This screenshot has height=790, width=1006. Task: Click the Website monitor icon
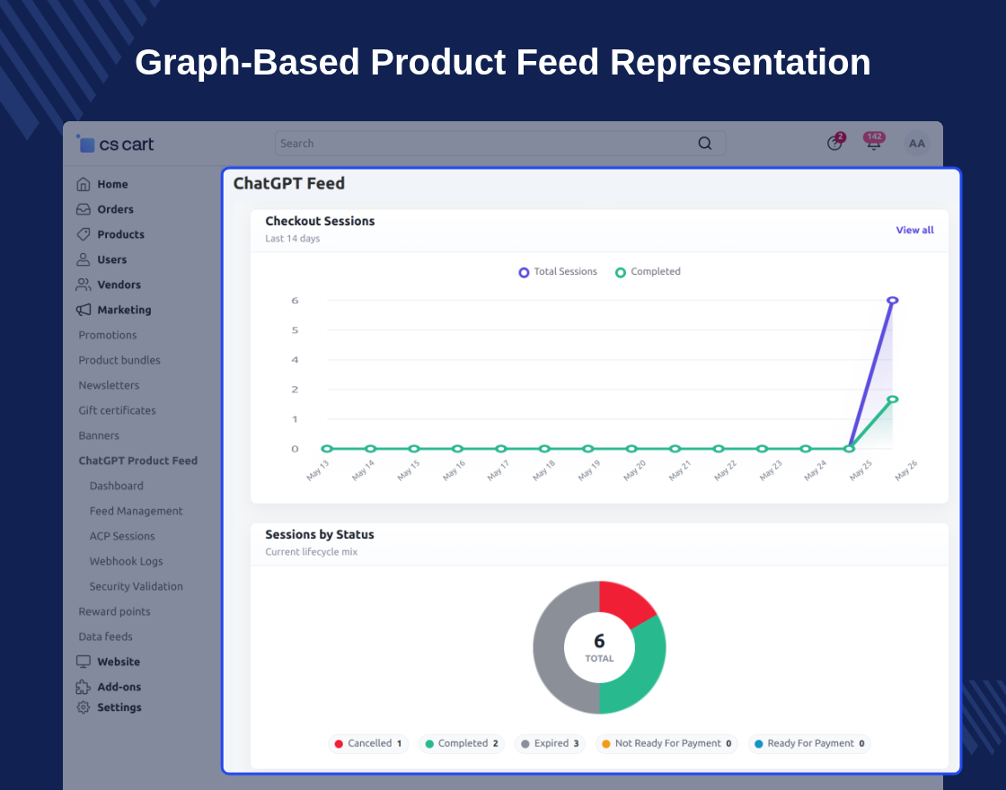(84, 662)
